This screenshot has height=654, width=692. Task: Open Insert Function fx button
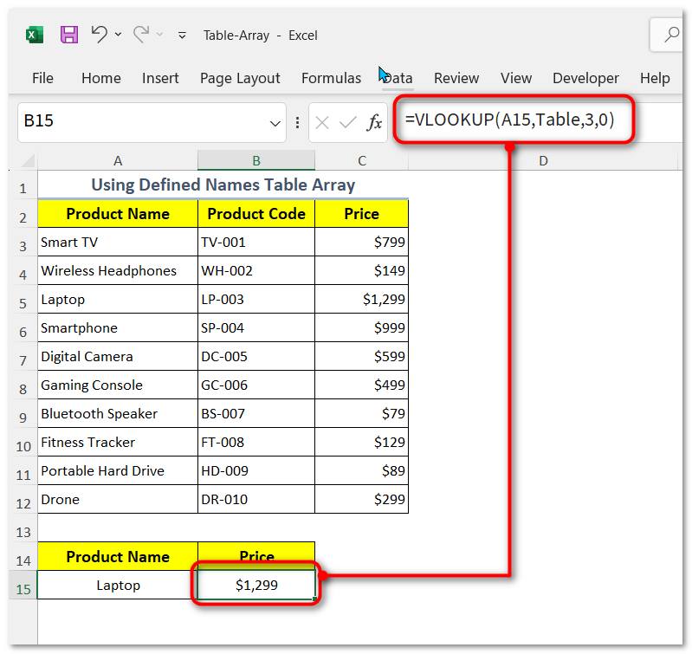click(373, 122)
